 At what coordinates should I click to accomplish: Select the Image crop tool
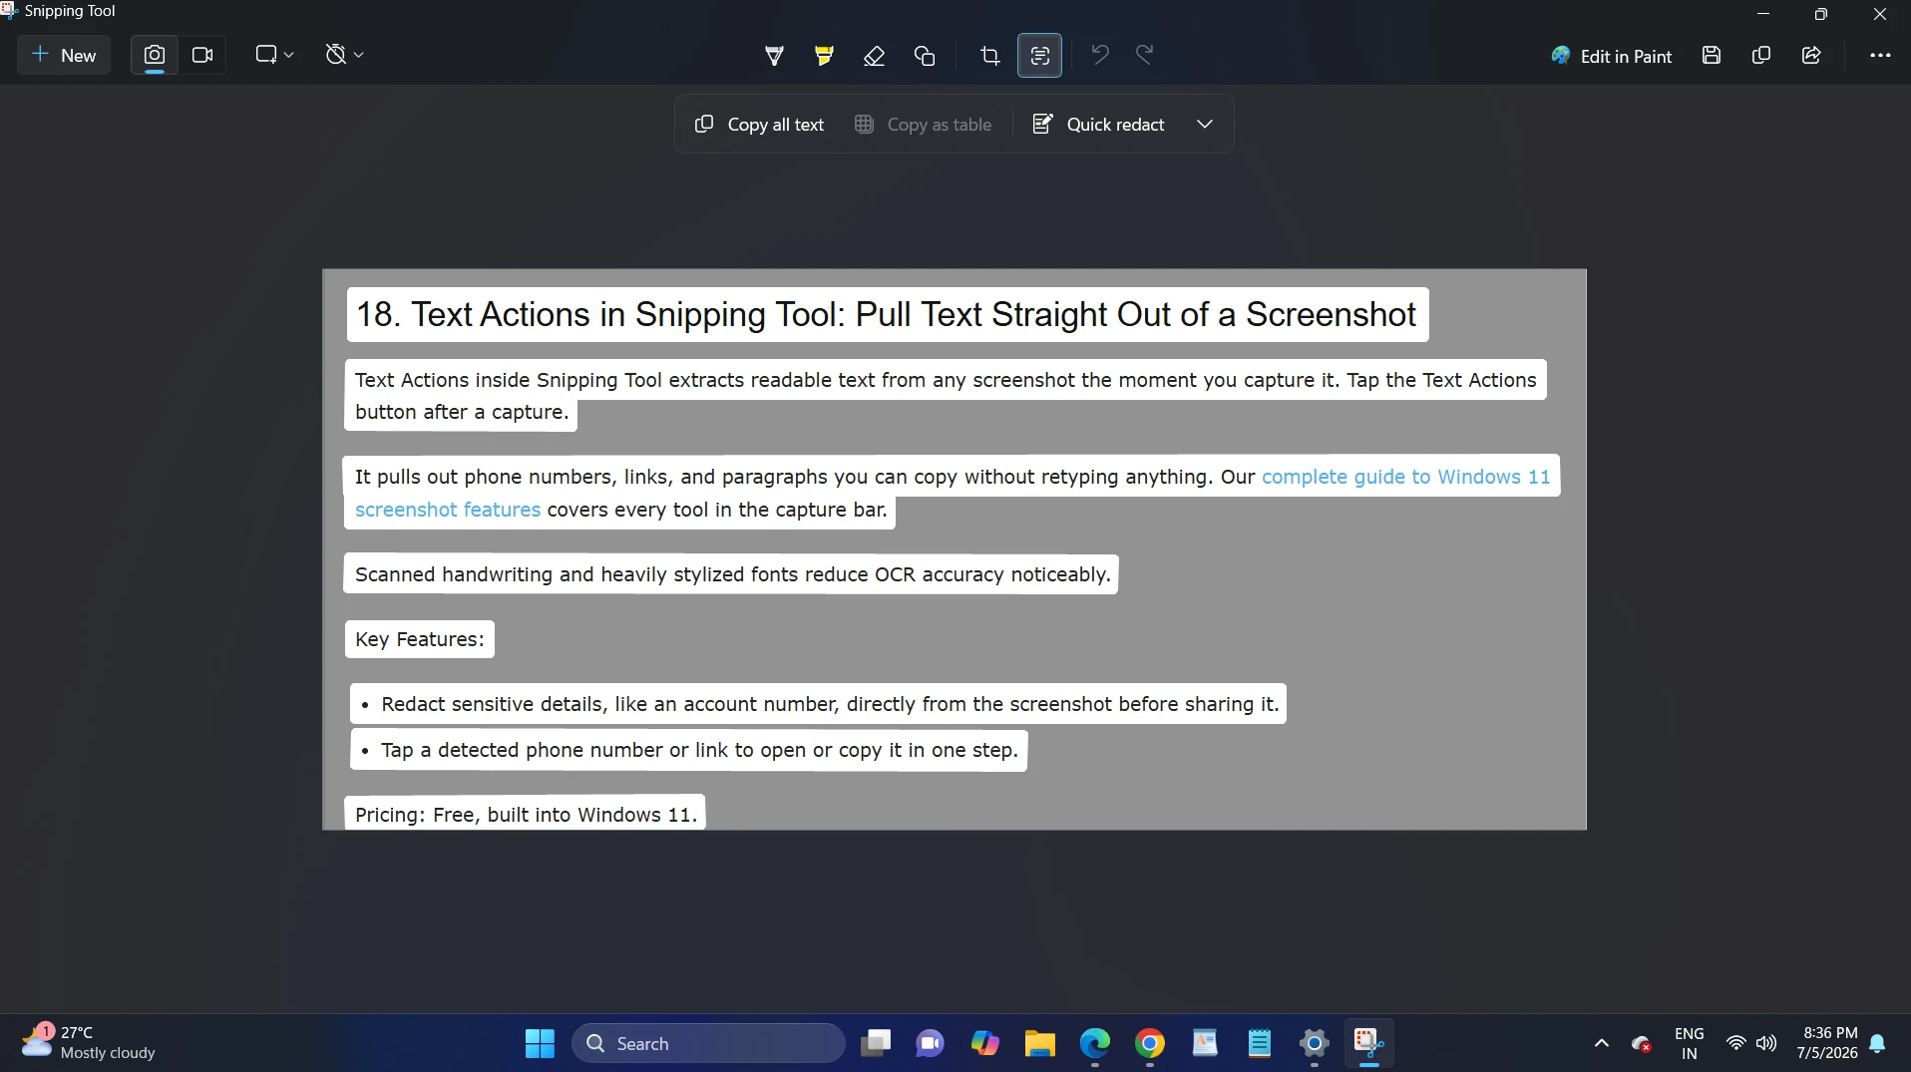tap(989, 56)
